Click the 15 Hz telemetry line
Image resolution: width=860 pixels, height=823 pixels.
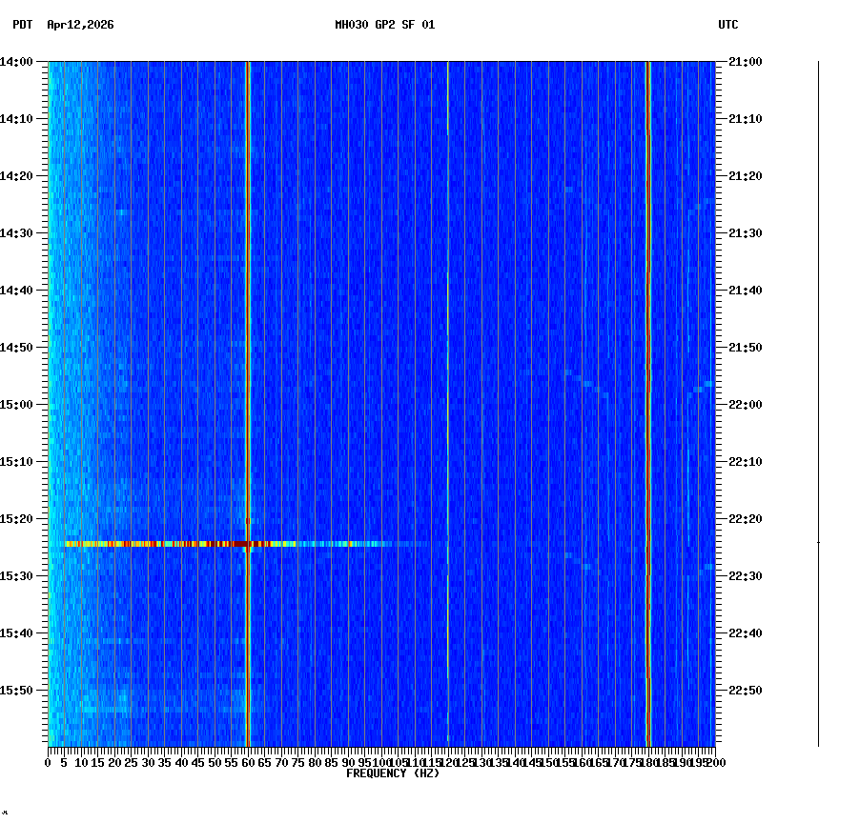98,381
